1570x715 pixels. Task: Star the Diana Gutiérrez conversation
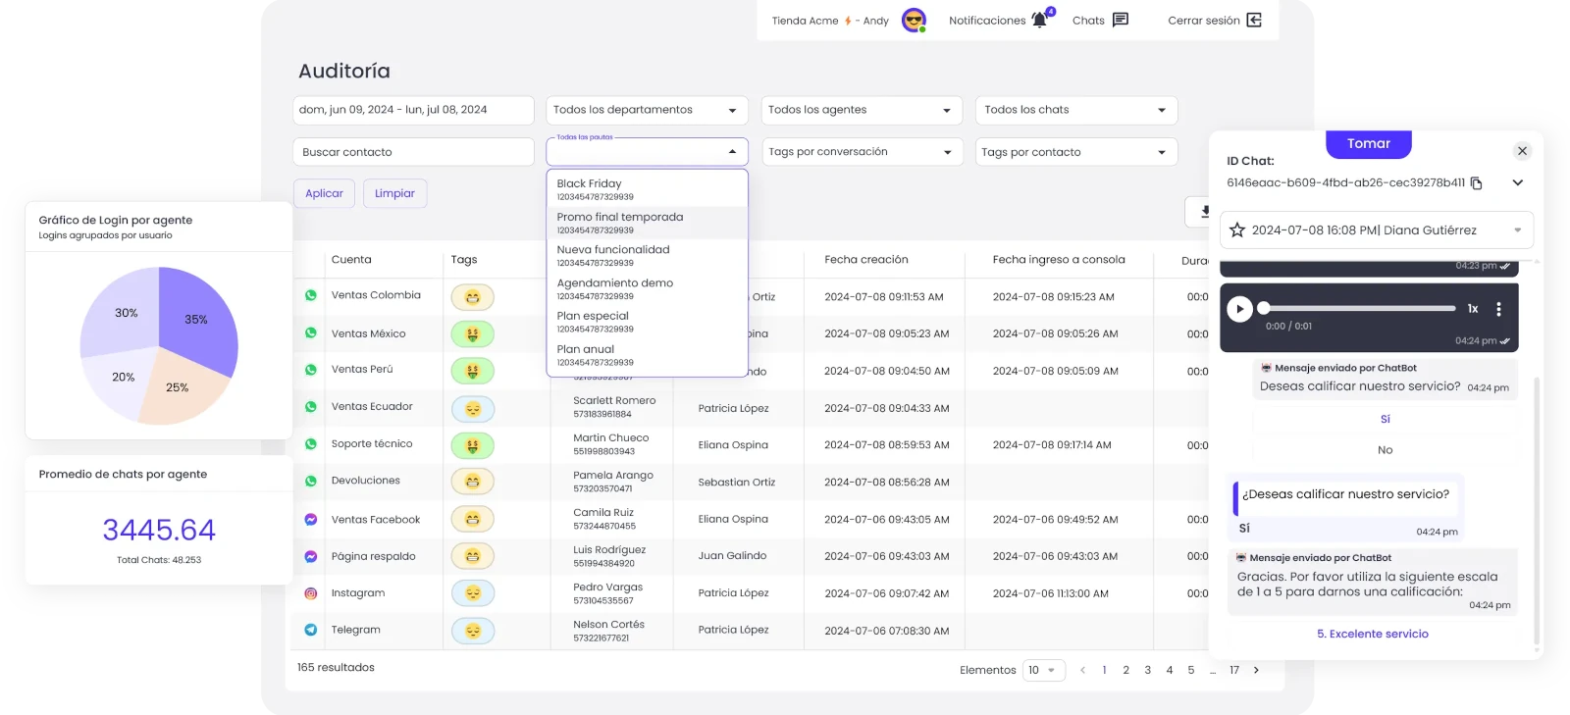pyautogui.click(x=1237, y=230)
